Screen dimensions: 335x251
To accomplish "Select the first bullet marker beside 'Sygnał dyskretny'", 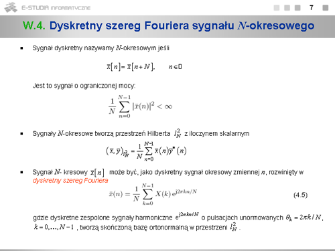I will [21, 48].
